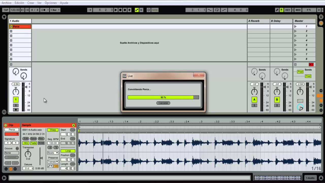Open the Preserve Transients dropdown
This screenshot has width=325, height=183.
[x=53, y=162]
